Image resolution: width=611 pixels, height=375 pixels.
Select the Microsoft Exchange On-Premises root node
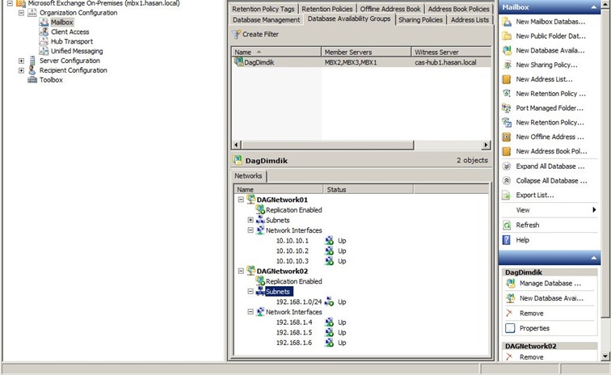[x=103, y=3]
